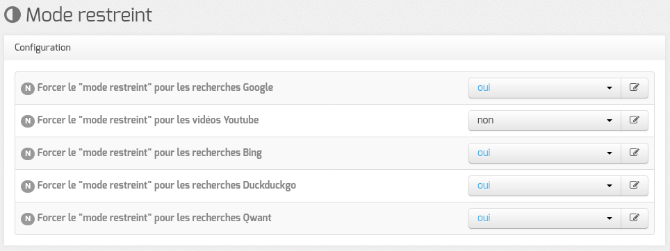Click the Forcer mode restreint Qwant label

[x=154, y=218]
